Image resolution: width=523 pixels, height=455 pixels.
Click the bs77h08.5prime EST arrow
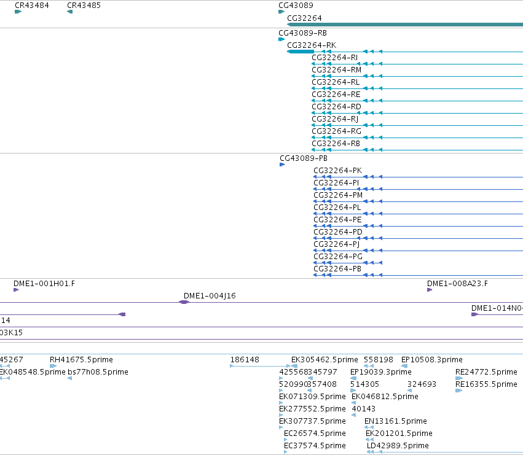click(69, 378)
